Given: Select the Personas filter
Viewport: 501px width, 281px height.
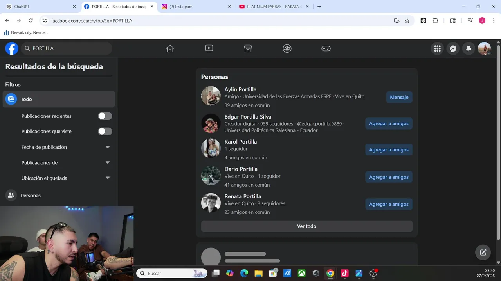Looking at the screenshot, I should pyautogui.click(x=59, y=195).
